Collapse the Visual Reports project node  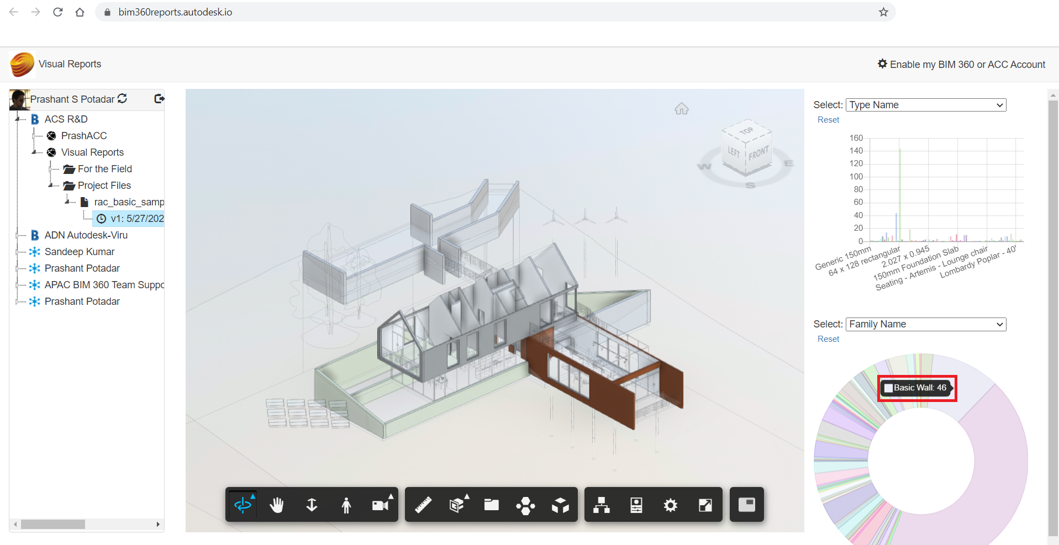click(34, 152)
